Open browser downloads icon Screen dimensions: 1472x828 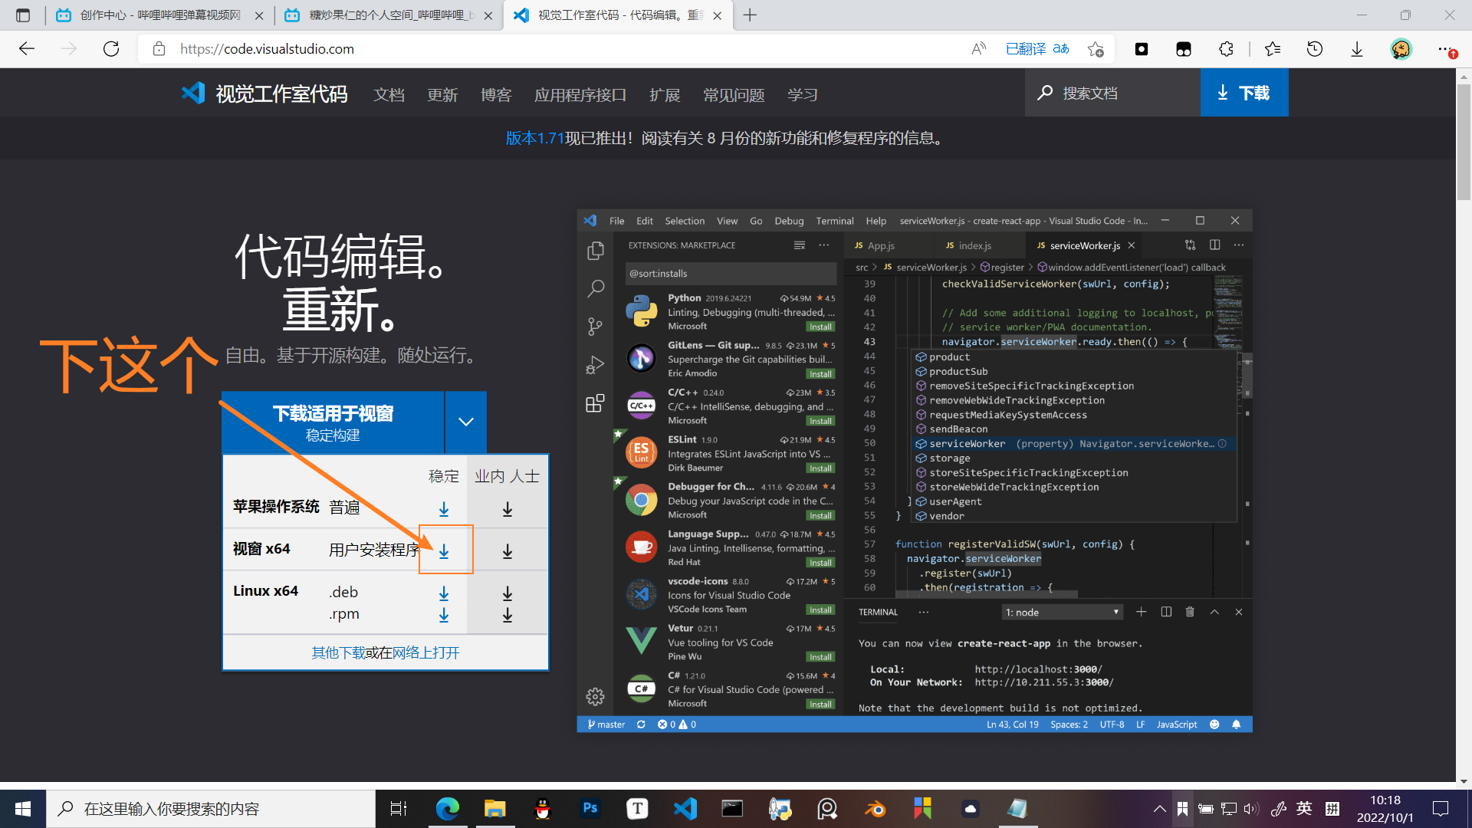coord(1357,49)
